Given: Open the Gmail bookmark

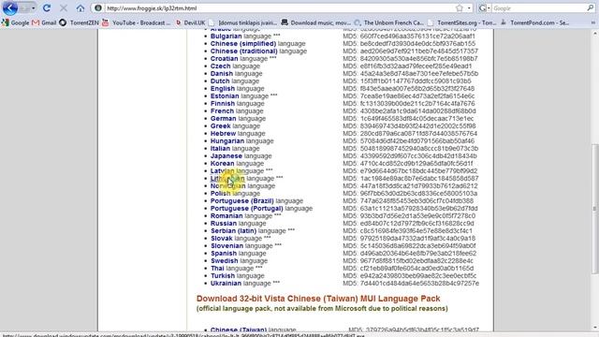Looking at the screenshot, I should 44,22.
